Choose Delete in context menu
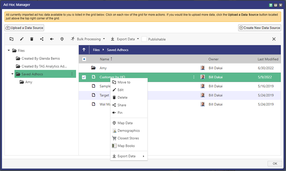286x171 pixels. click(129, 97)
